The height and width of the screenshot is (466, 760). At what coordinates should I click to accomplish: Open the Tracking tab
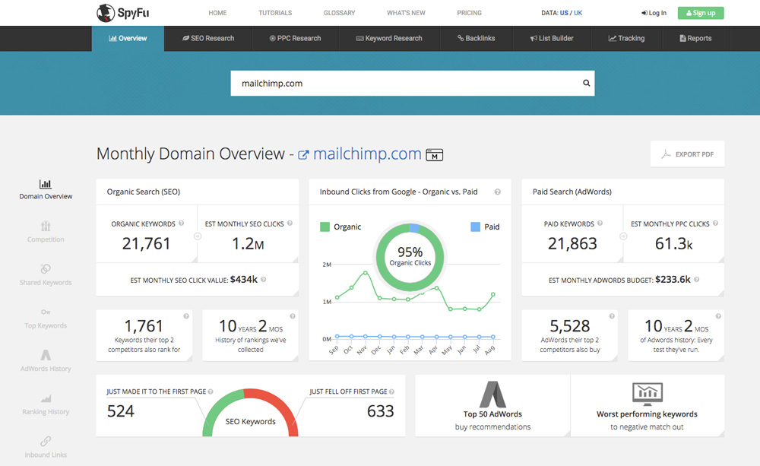(626, 38)
